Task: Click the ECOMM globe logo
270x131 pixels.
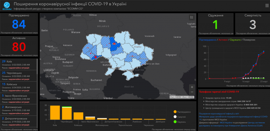Action: click(x=7, y=5)
